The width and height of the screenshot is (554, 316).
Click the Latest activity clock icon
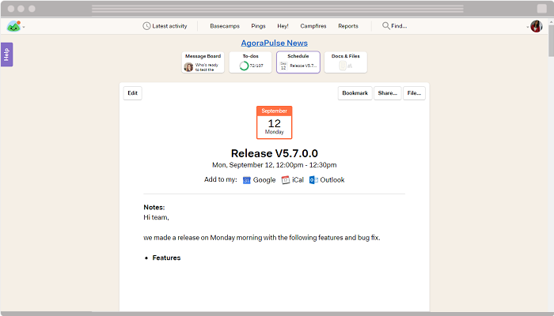(x=146, y=26)
